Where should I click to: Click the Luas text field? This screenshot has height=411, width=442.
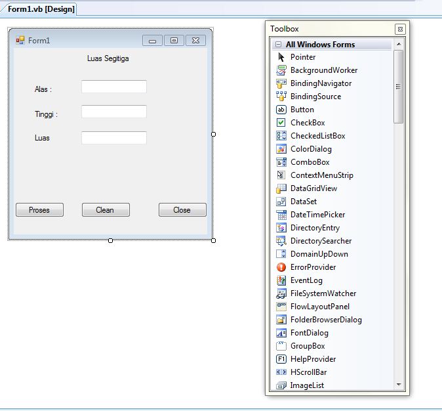114,138
